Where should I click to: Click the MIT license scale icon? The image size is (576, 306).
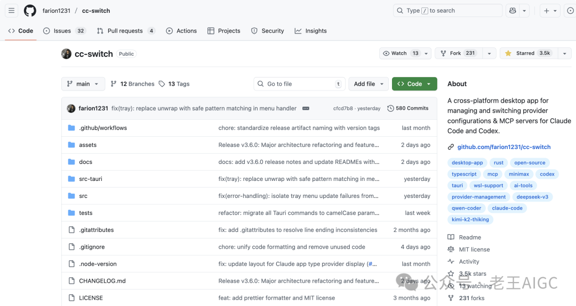451,249
